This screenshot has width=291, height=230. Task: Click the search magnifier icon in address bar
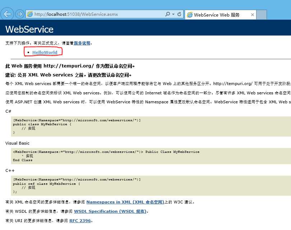point(167,14)
